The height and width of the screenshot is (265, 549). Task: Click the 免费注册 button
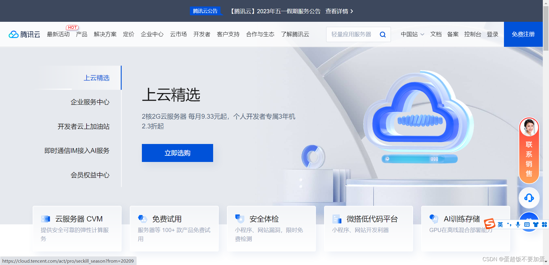(523, 34)
